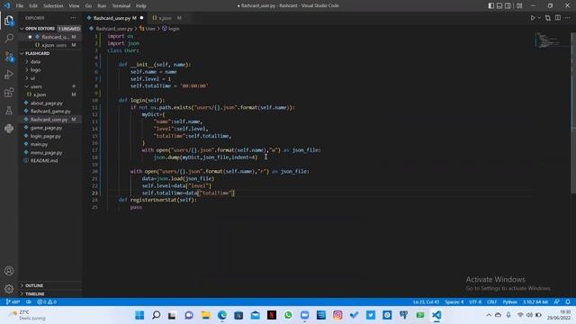Open the View menu
Image resolution: width=576 pixels, height=324 pixels.
(x=74, y=5)
